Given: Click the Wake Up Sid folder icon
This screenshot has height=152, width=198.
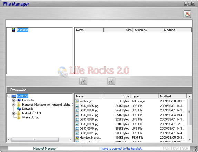Looking at the screenshot, I should pos(19,117).
